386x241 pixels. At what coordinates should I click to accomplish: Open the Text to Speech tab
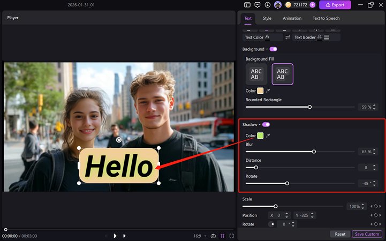326,18
